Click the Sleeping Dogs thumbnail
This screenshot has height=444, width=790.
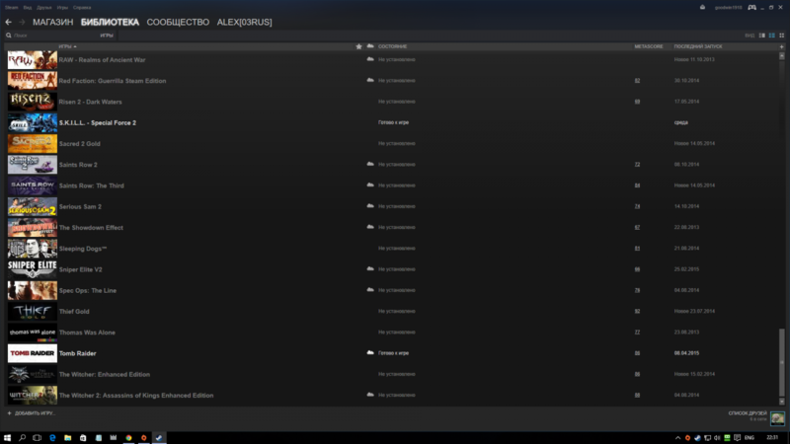(x=33, y=249)
